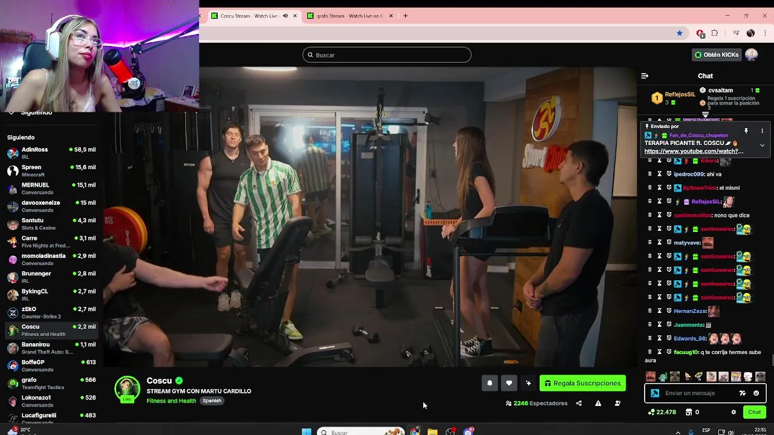
Task: Open pinned message three-dot menu
Action: tap(762, 130)
